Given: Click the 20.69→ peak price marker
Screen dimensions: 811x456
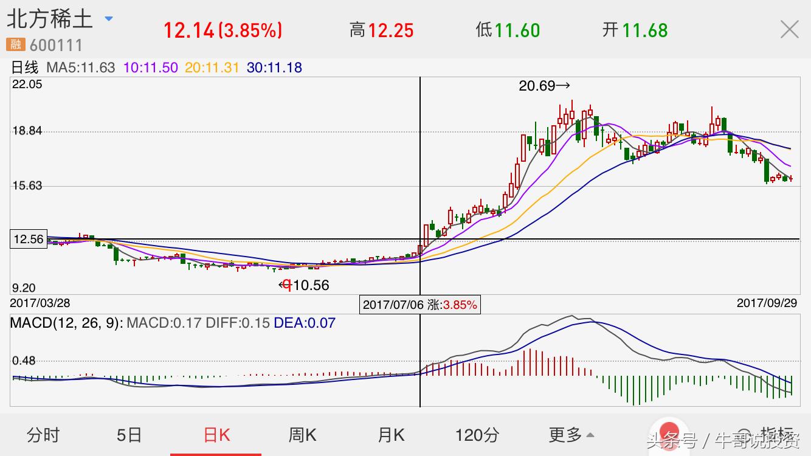Looking at the screenshot, I should point(544,86).
